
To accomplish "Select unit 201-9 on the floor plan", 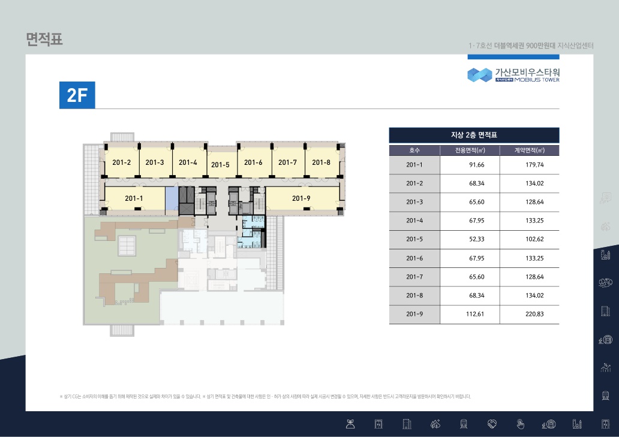I will click(301, 198).
